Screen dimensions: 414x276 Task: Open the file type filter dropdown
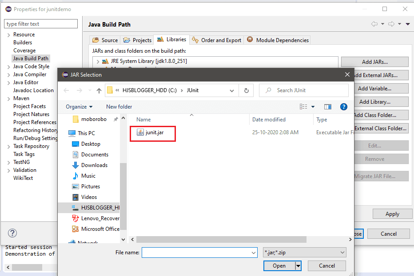coord(304,253)
